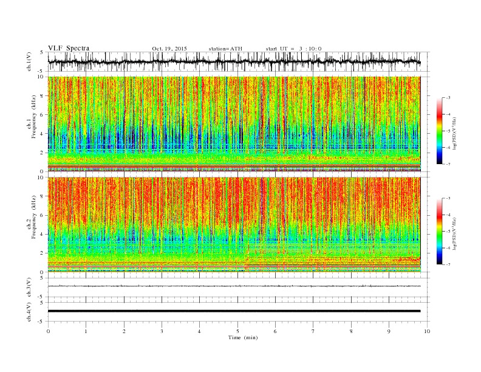Click the date 'Oct. 19, 2015' label
Viewport: 481px width, 372px height.
pos(169,49)
